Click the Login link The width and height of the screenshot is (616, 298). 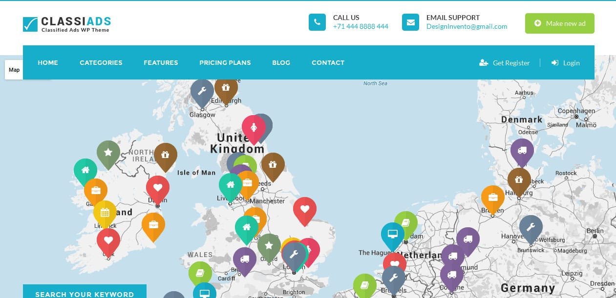point(566,63)
